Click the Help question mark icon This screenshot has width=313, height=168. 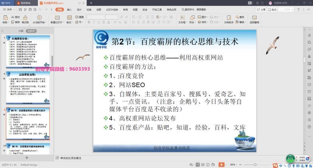pyautogui.click(x=298, y=9)
